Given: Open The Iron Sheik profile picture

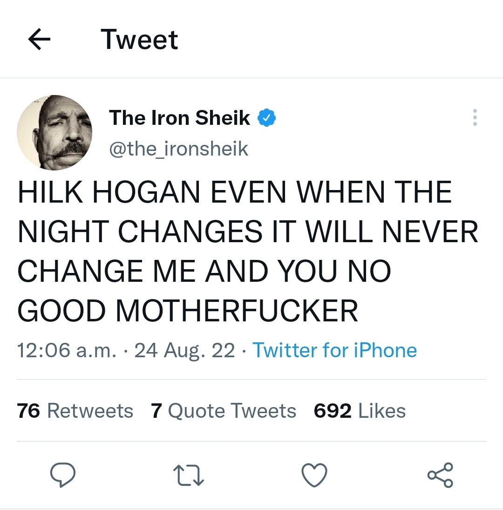Looking at the screenshot, I should 54,133.
